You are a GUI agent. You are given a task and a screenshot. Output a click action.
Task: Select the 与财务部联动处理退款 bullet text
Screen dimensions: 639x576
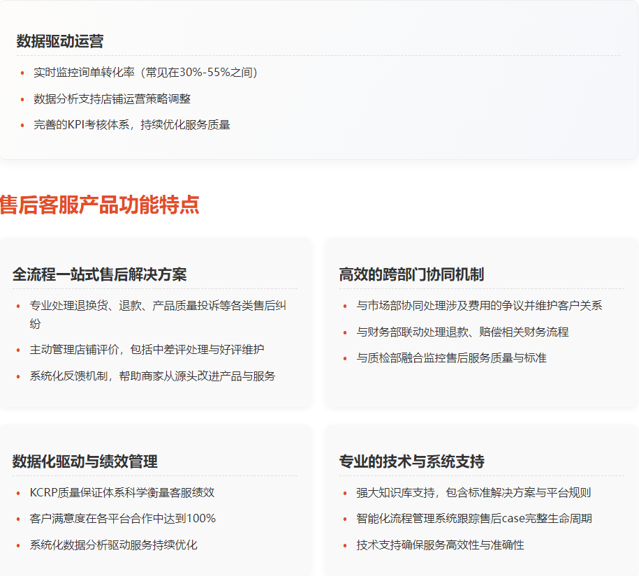462,332
